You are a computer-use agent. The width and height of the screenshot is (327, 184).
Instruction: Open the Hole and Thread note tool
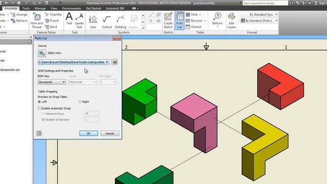[37, 20]
